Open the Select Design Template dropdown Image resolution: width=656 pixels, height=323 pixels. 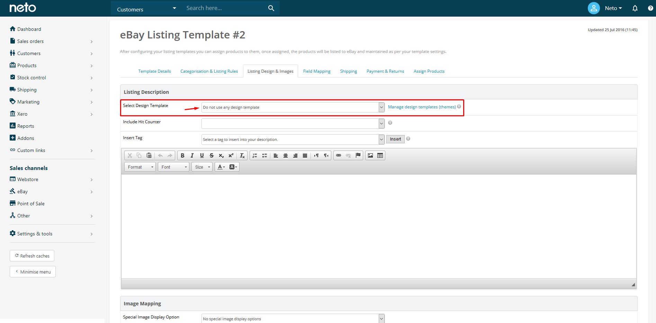tap(293, 107)
